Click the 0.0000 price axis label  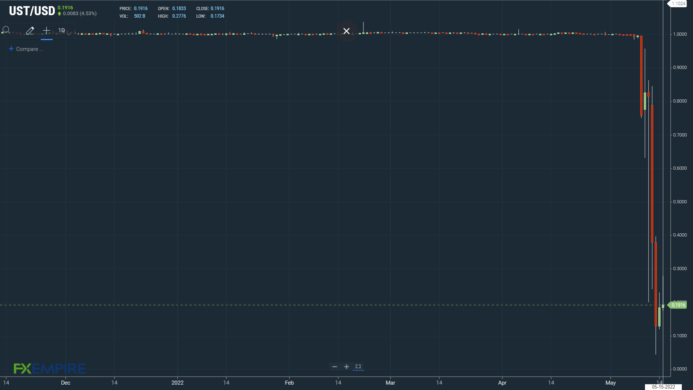click(x=680, y=369)
